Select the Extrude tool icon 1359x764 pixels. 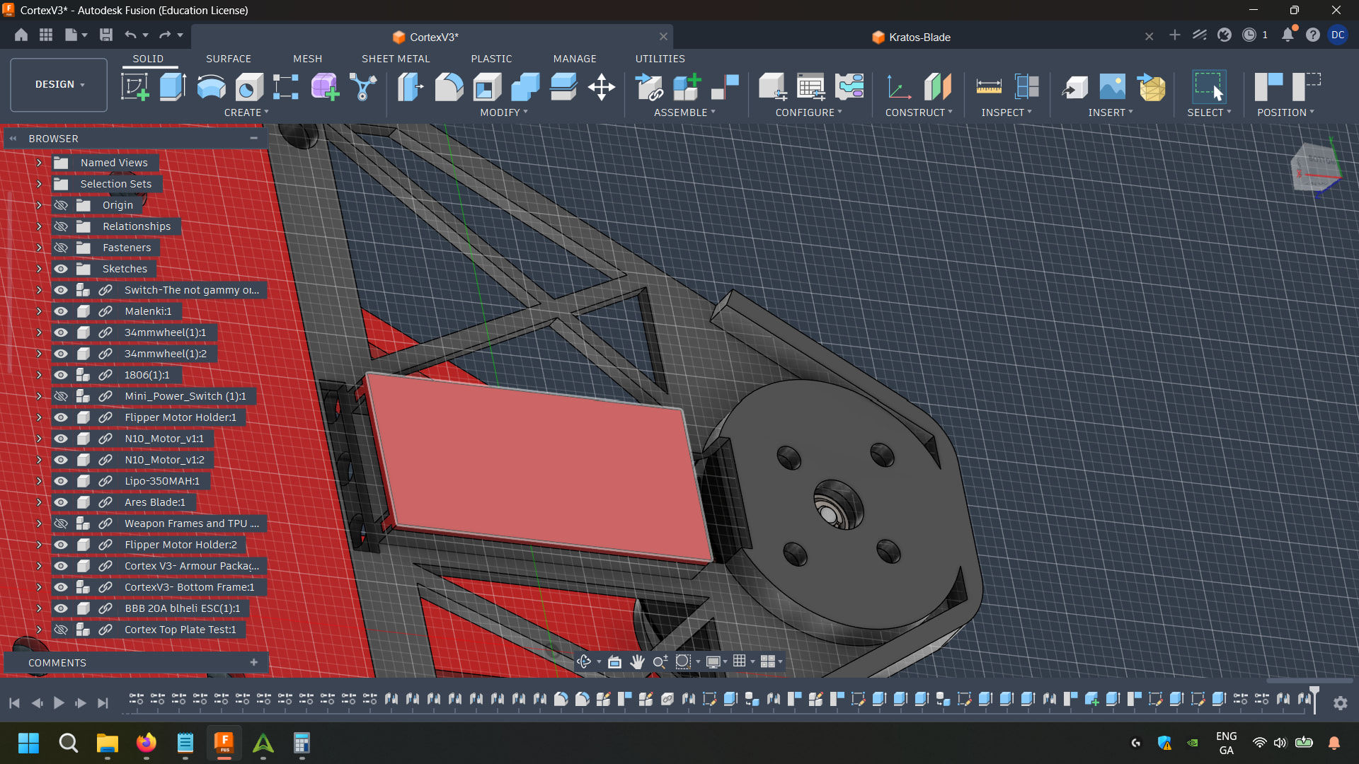(x=173, y=87)
